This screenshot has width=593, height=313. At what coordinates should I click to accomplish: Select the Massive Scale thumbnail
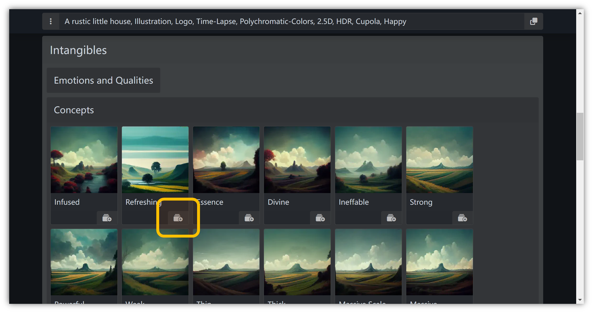[x=368, y=262]
